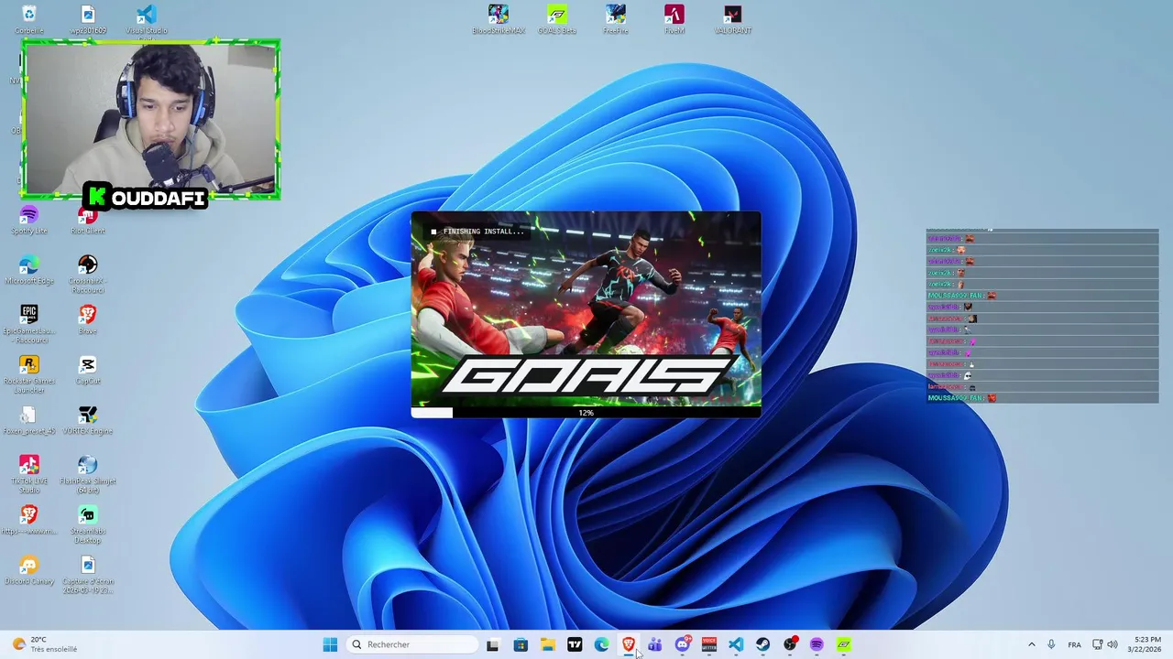Open Riot Client desktop shortcut
Screen dimensions: 1173x659
pyautogui.click(x=88, y=221)
